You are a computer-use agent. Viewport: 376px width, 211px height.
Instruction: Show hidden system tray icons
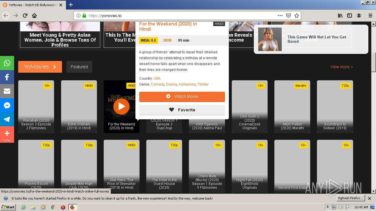tap(328, 207)
